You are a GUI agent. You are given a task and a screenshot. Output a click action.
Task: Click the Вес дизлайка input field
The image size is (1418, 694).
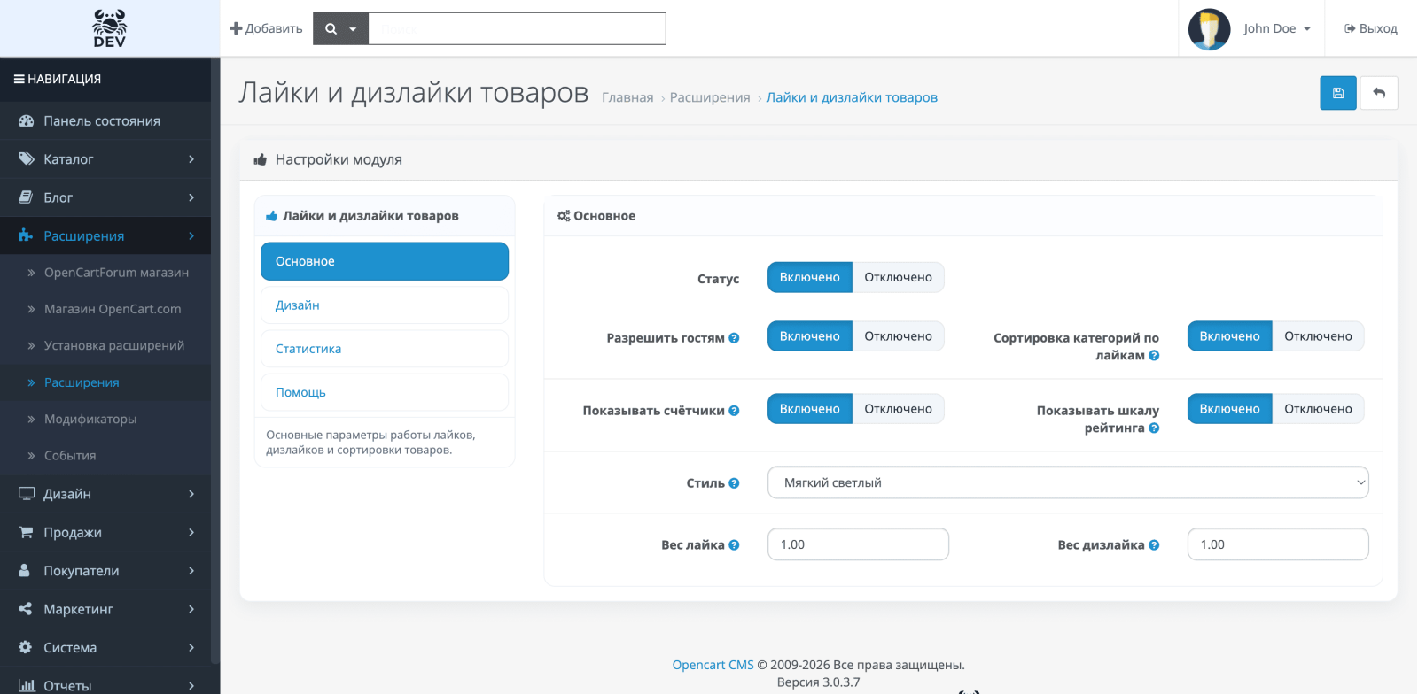click(x=1278, y=544)
